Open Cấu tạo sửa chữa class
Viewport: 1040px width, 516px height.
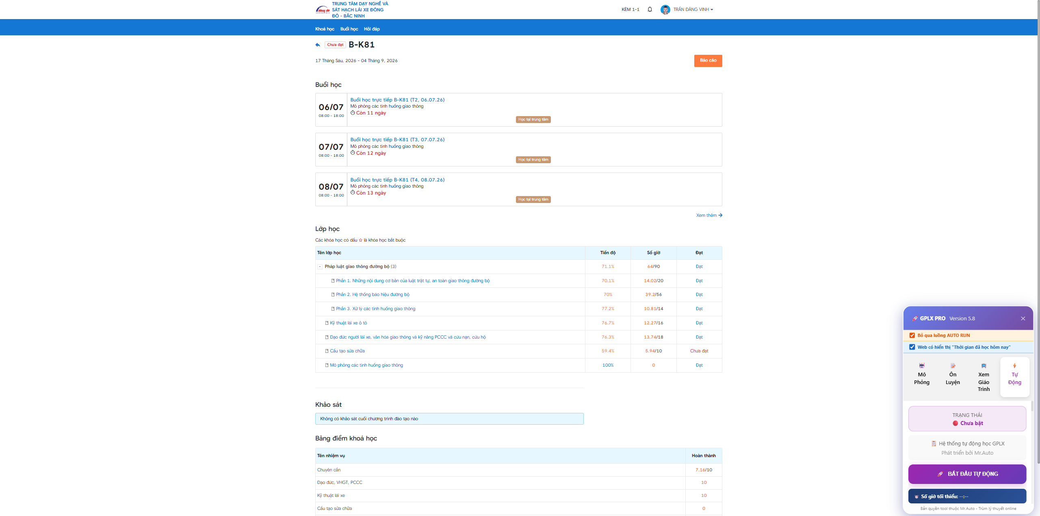coord(347,351)
